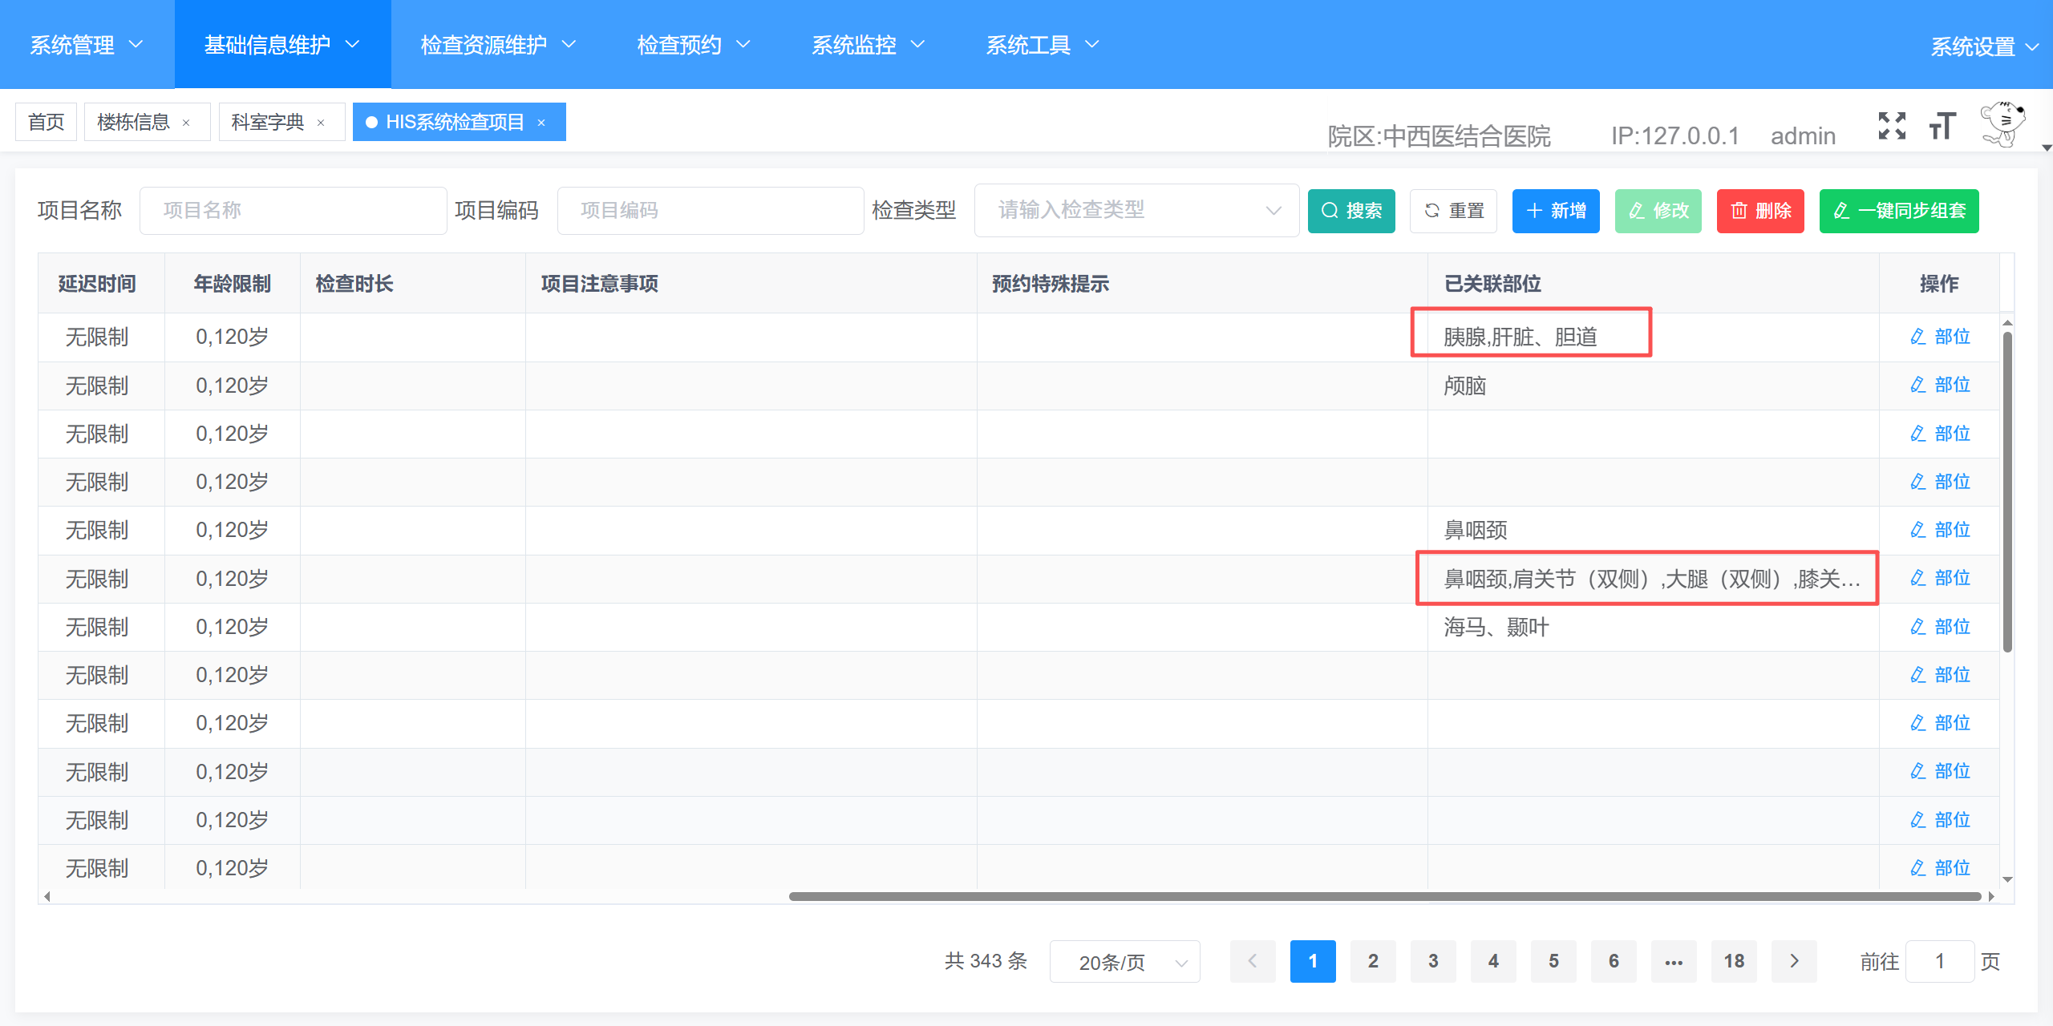Switch to the 首页 tab
This screenshot has height=1026, width=2053.
(x=45, y=121)
